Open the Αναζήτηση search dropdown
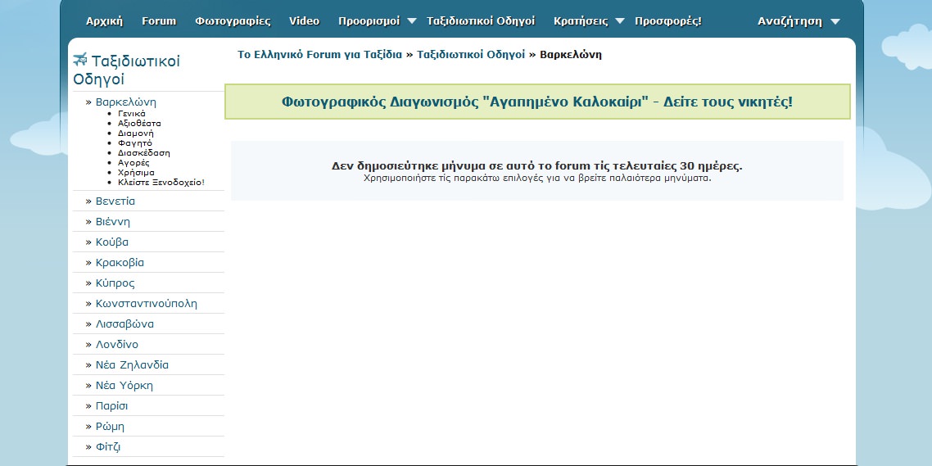Viewport: 932px width, 466px height. point(835,21)
